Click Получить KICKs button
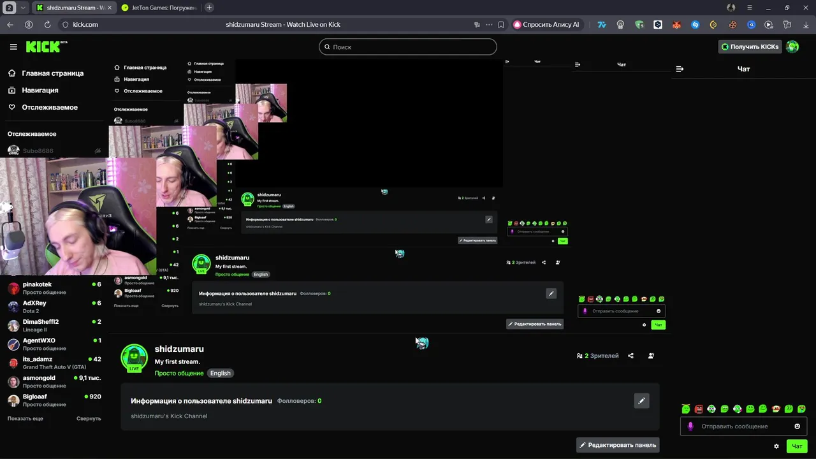Image resolution: width=816 pixels, height=459 pixels. (750, 47)
